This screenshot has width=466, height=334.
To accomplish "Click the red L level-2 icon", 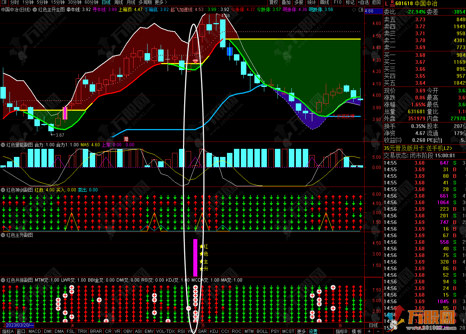I will tap(386, 3).
